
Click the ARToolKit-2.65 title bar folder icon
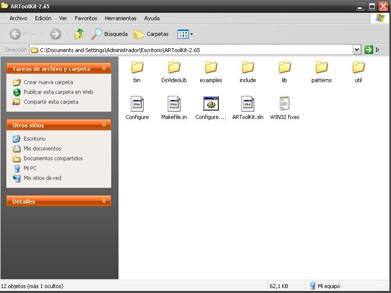4,5
